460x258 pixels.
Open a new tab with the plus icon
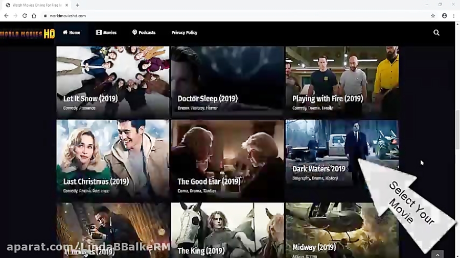tap(78, 5)
